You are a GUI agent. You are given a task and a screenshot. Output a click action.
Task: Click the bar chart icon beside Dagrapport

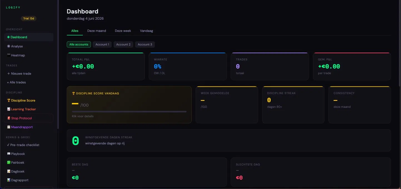[9, 180]
